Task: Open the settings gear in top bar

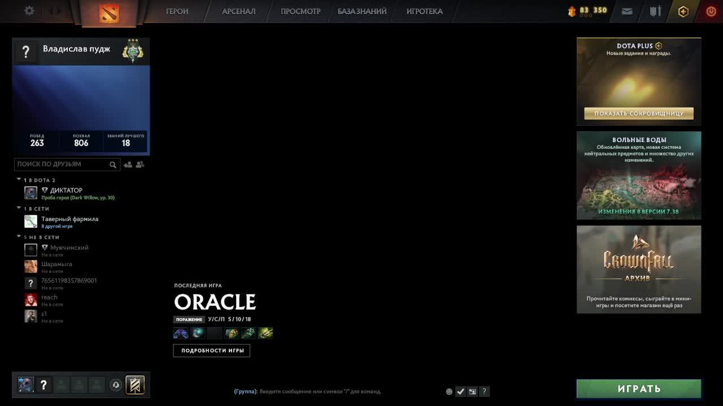Action: pyautogui.click(x=29, y=11)
